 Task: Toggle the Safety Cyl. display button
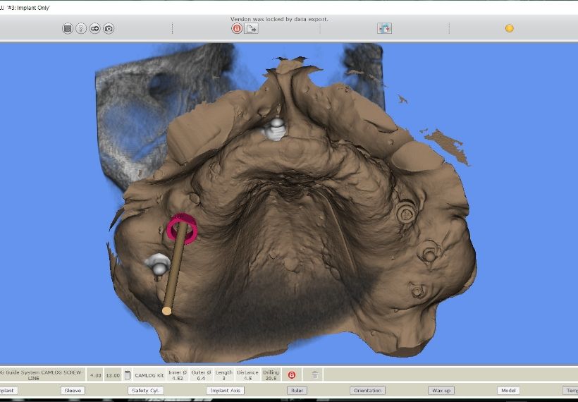pyautogui.click(x=145, y=390)
